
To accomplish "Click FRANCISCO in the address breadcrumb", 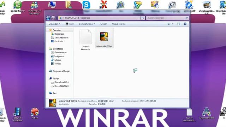I will pyautogui.click(x=71, y=18).
